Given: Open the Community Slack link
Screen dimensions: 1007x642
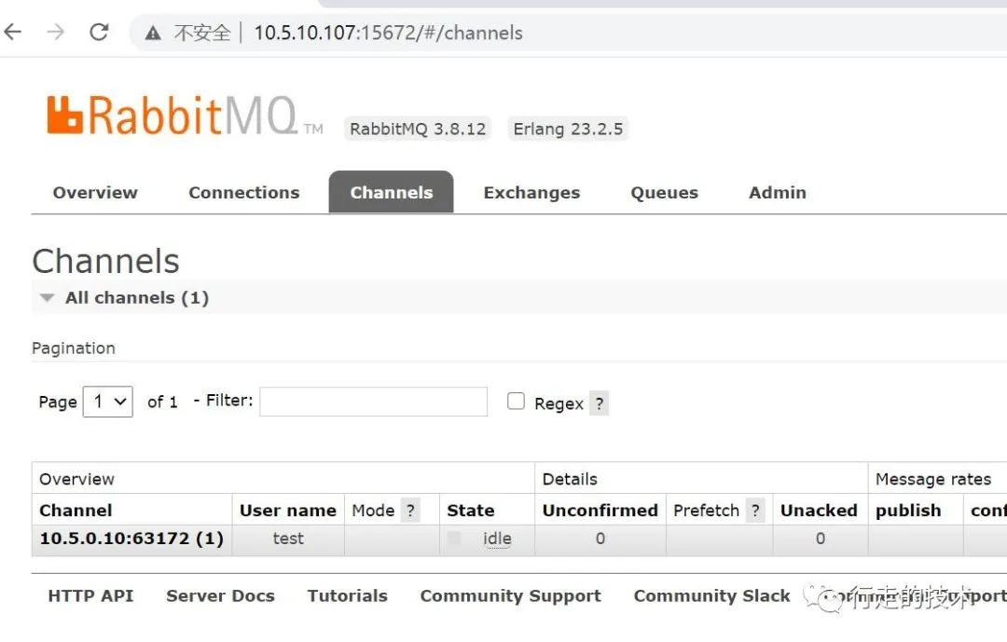Looking at the screenshot, I should [711, 595].
